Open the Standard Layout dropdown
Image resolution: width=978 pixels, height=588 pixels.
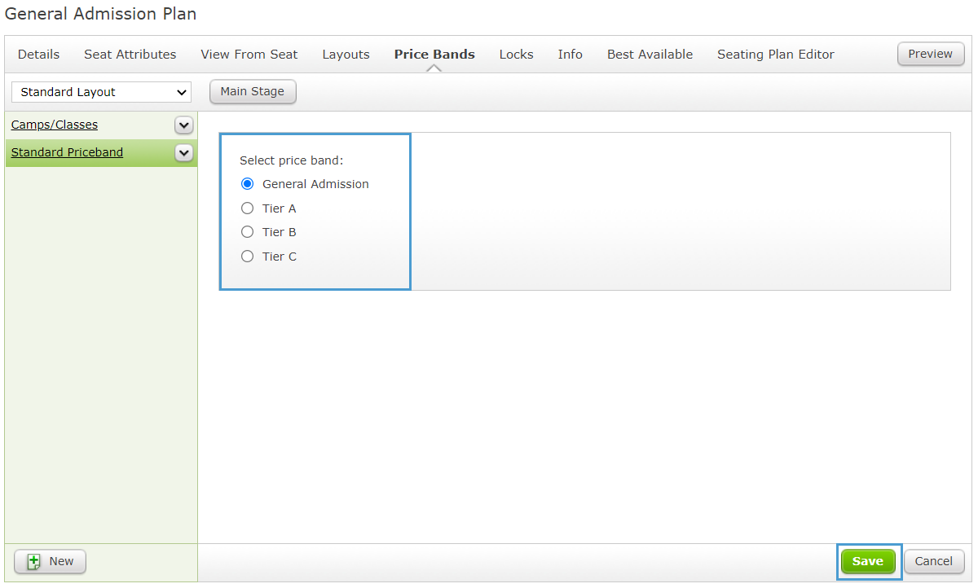pyautogui.click(x=101, y=92)
